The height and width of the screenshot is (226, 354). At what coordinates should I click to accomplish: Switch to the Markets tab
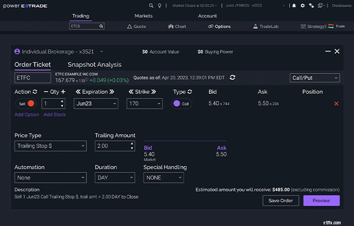pos(143,16)
